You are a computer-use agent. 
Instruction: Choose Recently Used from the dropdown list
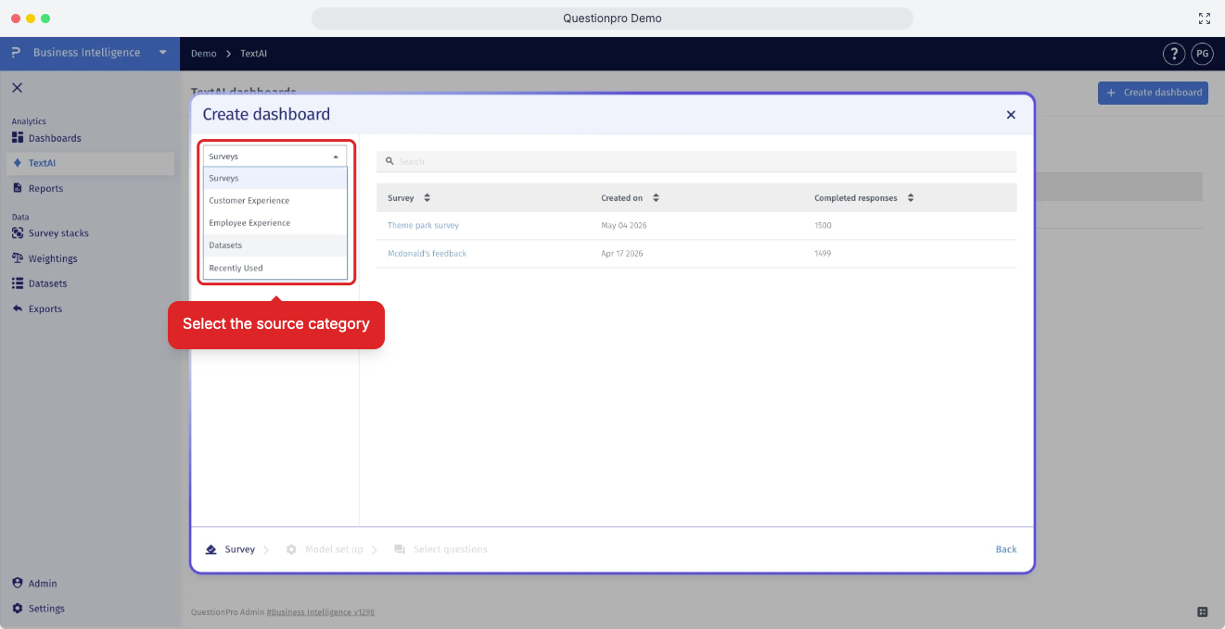pyautogui.click(x=275, y=268)
